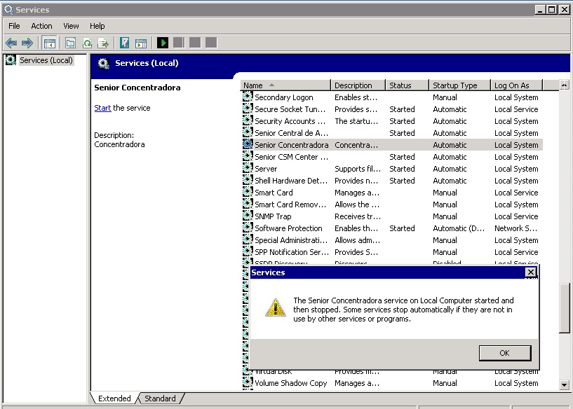The height and width of the screenshot is (409, 573).
Task: Toggle Show/Hide Console Tree toolbar icon
Action: pos(50,43)
